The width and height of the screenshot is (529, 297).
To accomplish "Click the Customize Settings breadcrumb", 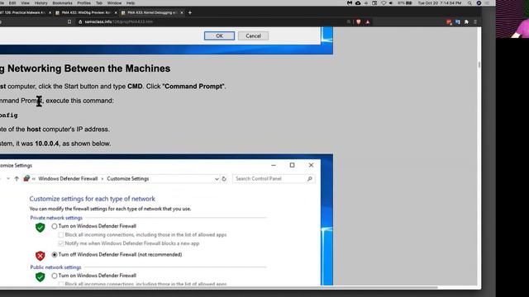I will [x=128, y=179].
